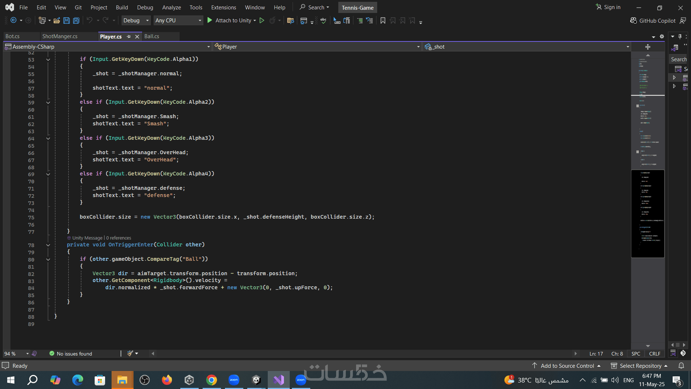Toggle CRLF line ending indicator
The width and height of the screenshot is (691, 389).
coord(655,354)
